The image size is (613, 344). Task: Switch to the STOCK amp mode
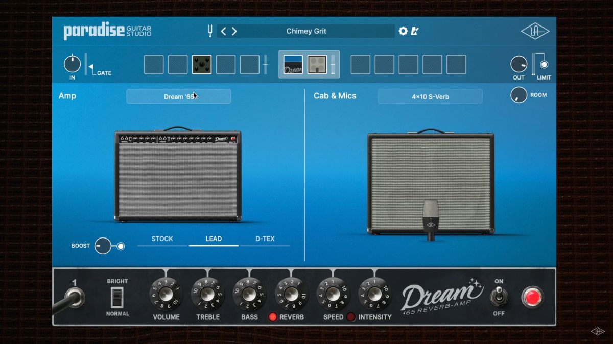pyautogui.click(x=162, y=239)
